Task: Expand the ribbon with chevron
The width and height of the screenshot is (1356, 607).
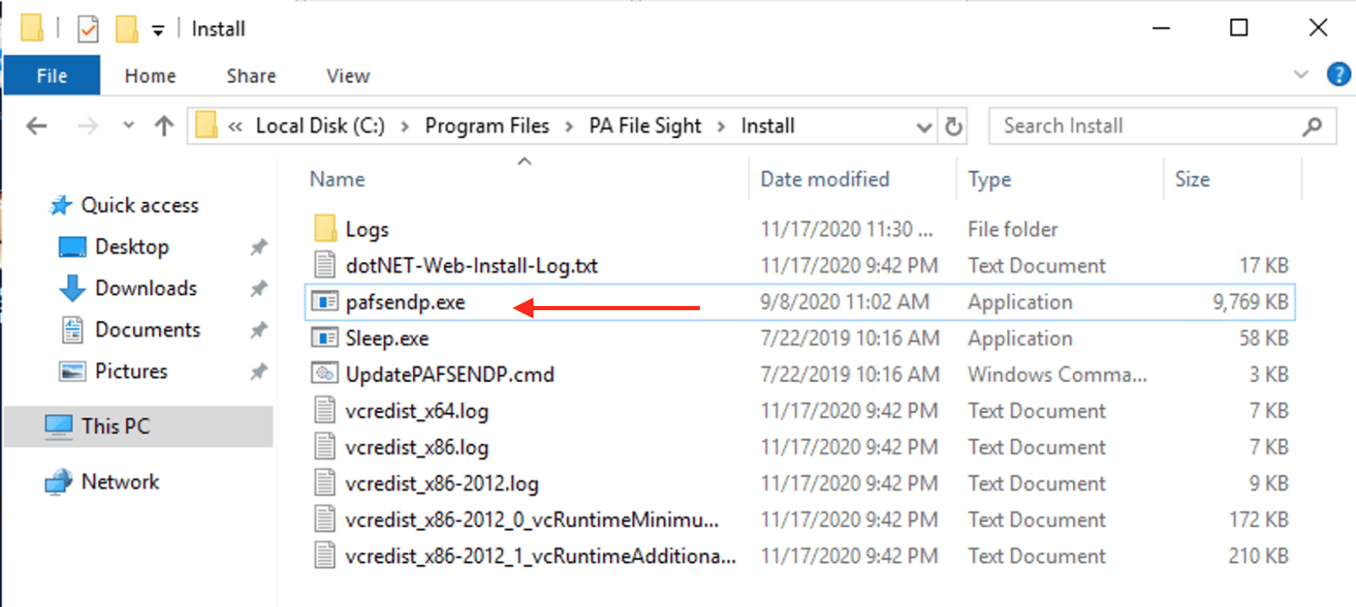Action: (x=1300, y=75)
